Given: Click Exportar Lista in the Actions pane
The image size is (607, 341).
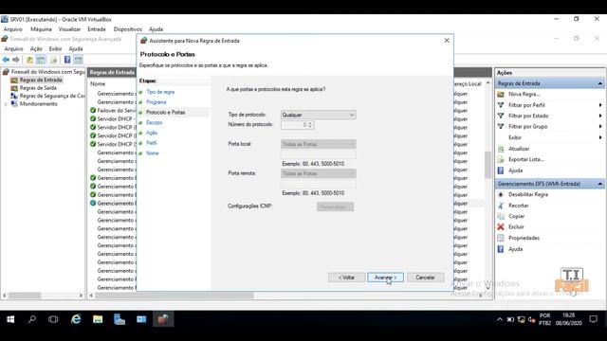Looking at the screenshot, I should [x=525, y=159].
